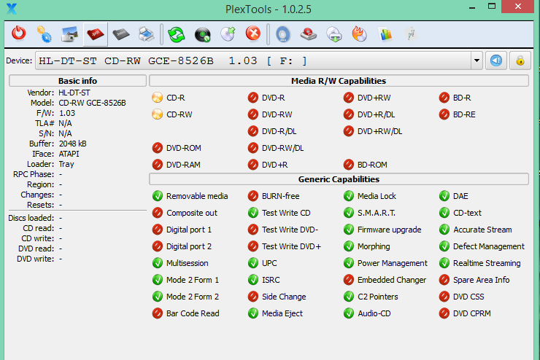Click the drive with green down arrow icon
Viewport: 540px width, 360px height.
coord(334,34)
